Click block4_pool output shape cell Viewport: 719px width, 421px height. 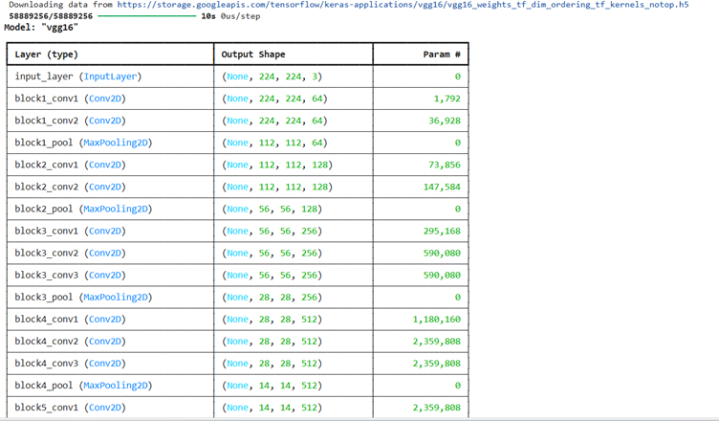point(272,385)
